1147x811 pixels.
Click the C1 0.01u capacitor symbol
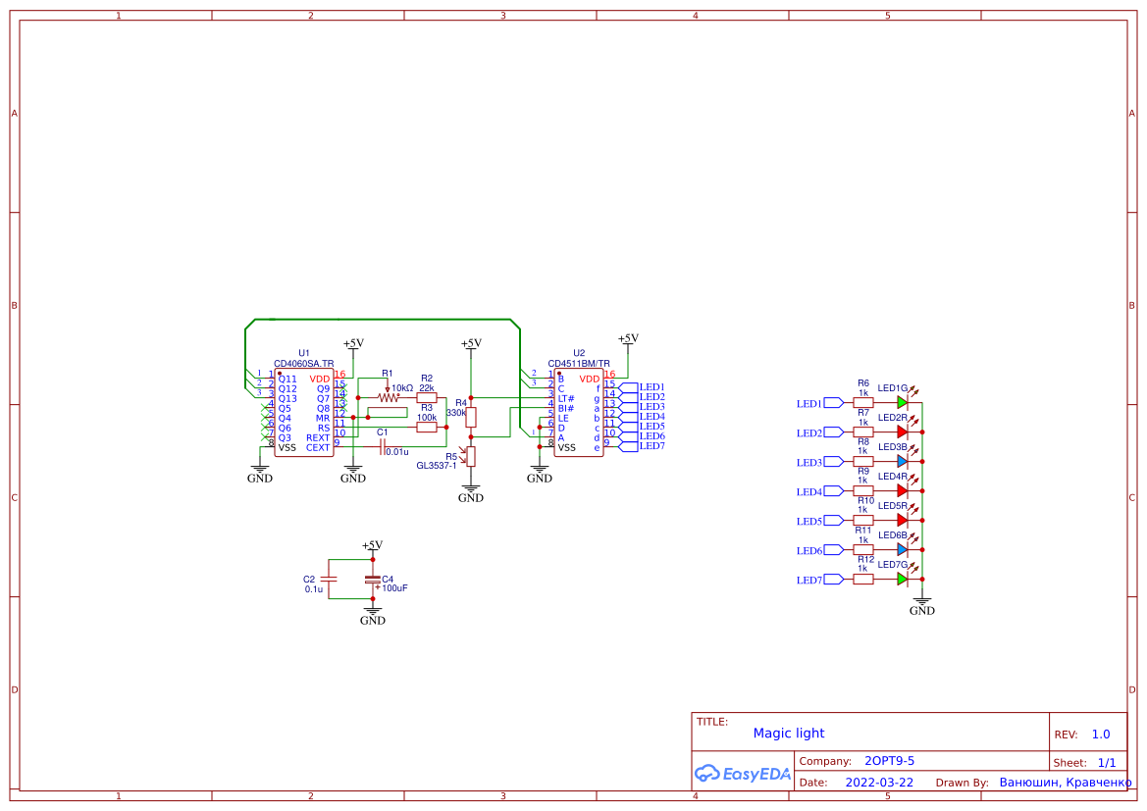pyautogui.click(x=382, y=446)
